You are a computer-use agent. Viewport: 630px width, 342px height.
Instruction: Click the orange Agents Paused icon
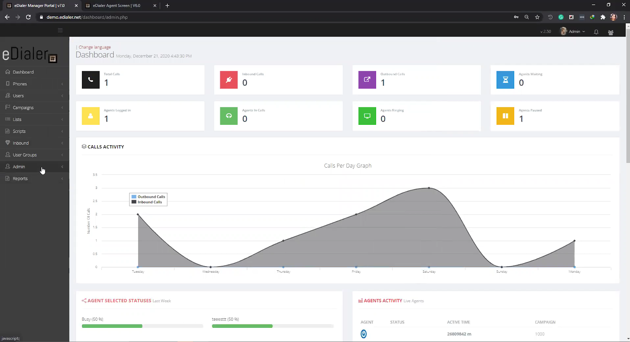505,116
